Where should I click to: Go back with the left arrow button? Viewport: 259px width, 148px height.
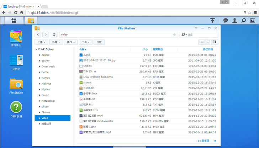pyautogui.click(x=38, y=35)
